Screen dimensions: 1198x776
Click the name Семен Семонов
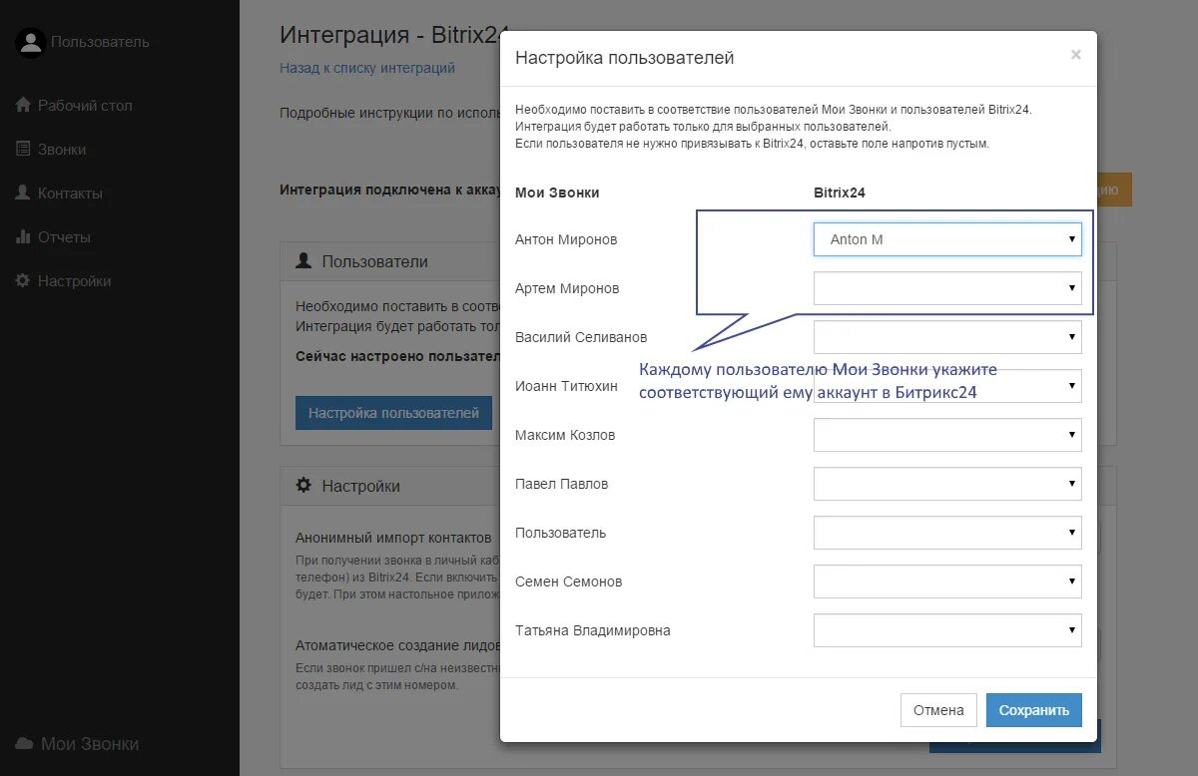(x=568, y=582)
